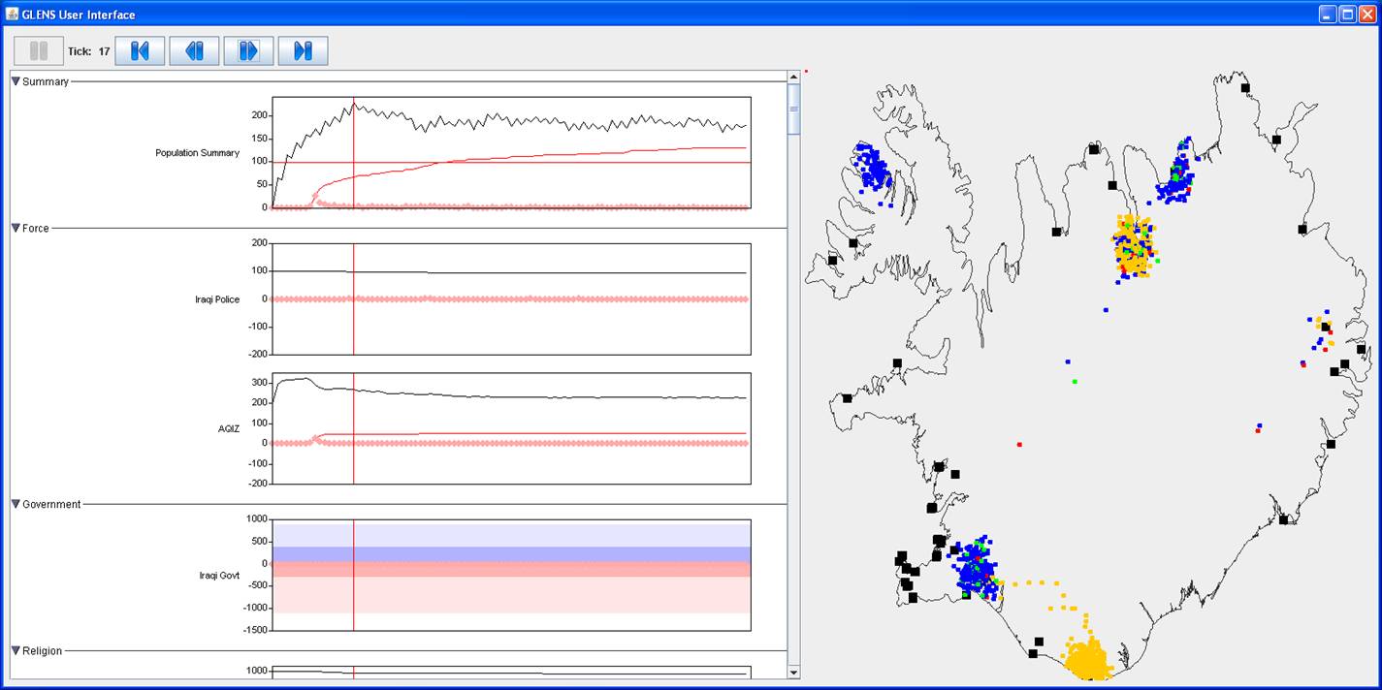This screenshot has height=690, width=1382.
Task: Click the AQIZ chart
Action: tap(511, 428)
